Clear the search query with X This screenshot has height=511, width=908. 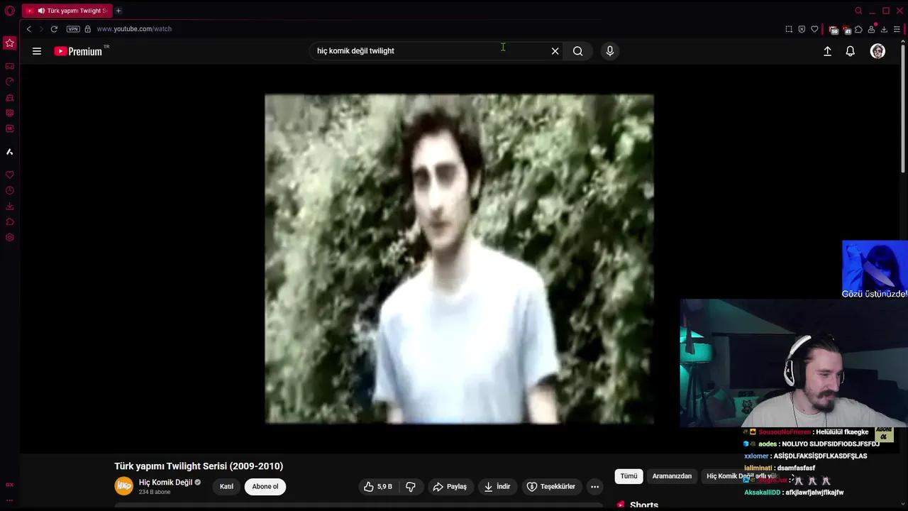tap(555, 51)
